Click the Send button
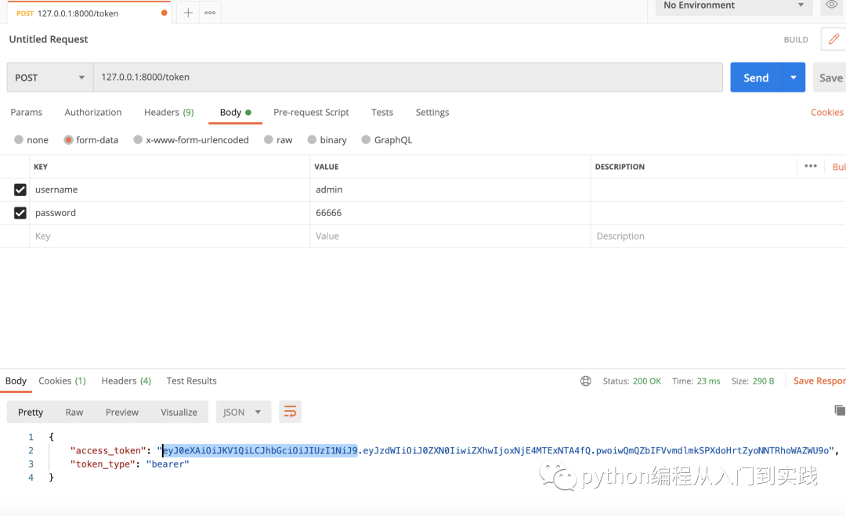846x516 pixels. point(757,77)
